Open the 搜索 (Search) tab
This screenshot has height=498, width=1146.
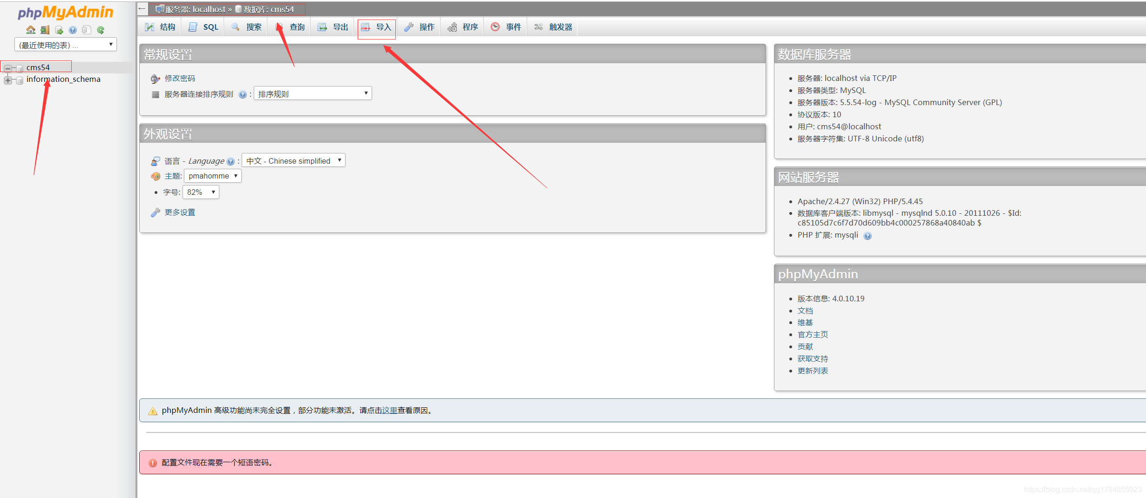pyautogui.click(x=246, y=27)
